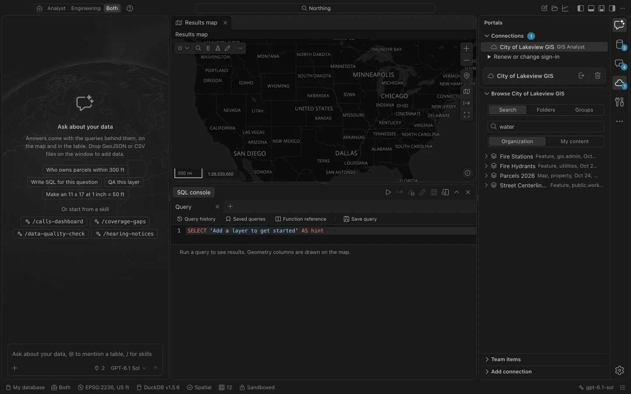This screenshot has width=631, height=394.
Task: Click the open folder icon in title bar
Action: pyautogui.click(x=555, y=8)
